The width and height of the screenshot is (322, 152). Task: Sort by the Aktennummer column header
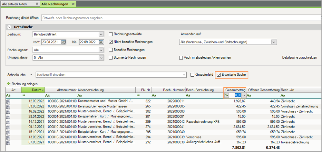(x=61, y=90)
